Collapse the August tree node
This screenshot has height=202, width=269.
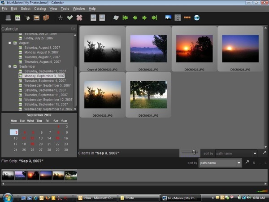(9, 43)
